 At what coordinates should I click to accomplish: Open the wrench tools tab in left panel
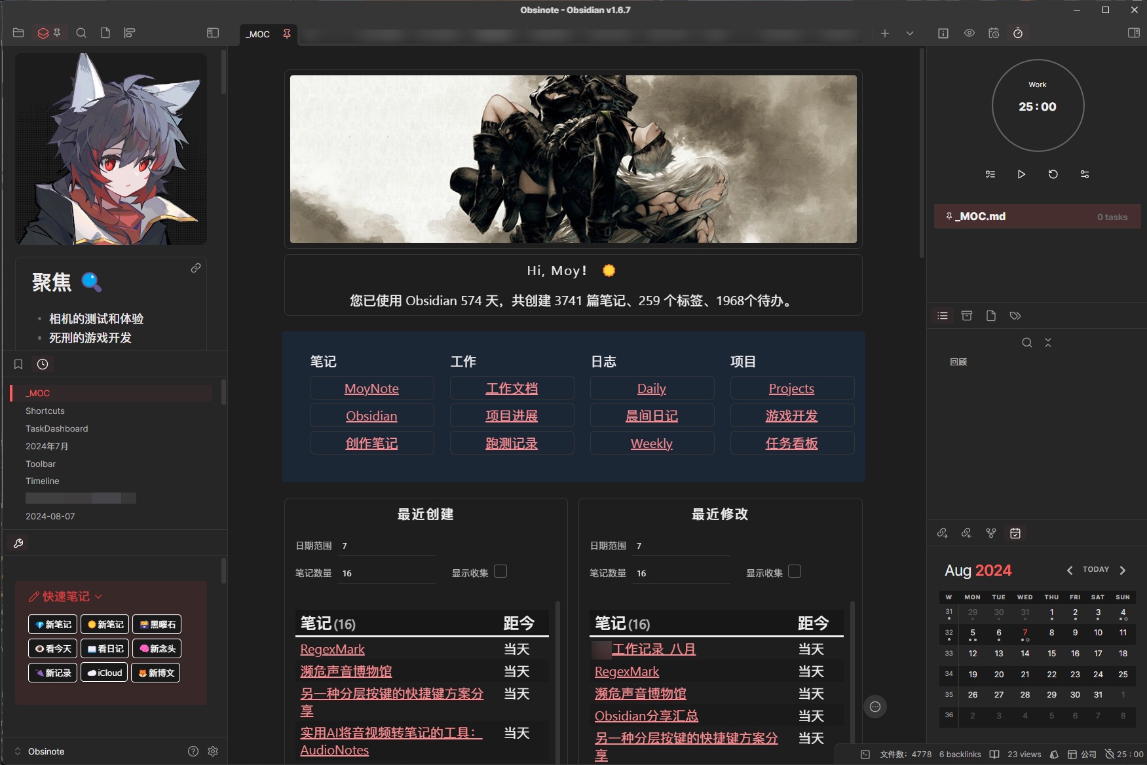pyautogui.click(x=18, y=543)
